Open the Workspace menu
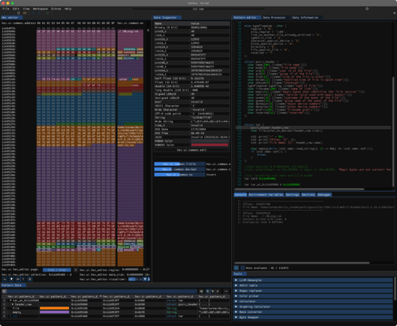This screenshot has height=326, width=397. pos(41,9)
